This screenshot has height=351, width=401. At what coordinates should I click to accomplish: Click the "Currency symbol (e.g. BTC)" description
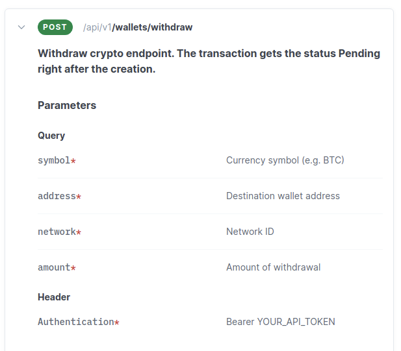pyautogui.click(x=285, y=160)
